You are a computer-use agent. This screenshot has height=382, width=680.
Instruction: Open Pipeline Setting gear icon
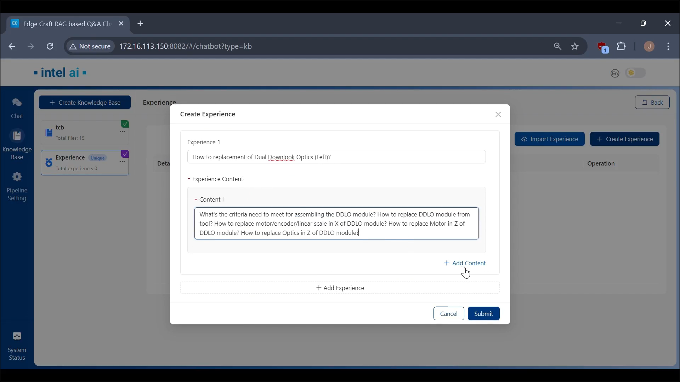click(x=17, y=177)
